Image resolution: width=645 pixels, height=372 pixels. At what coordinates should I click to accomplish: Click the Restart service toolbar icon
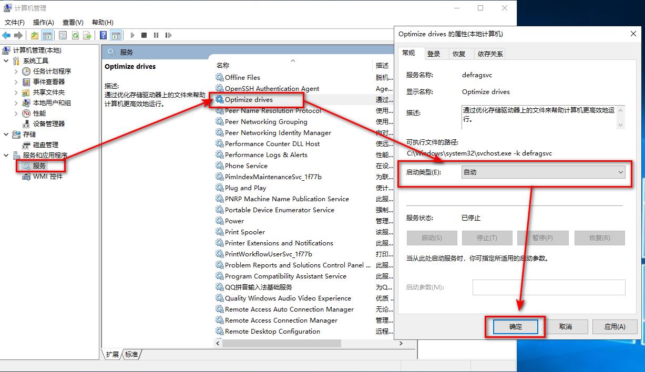coord(168,35)
